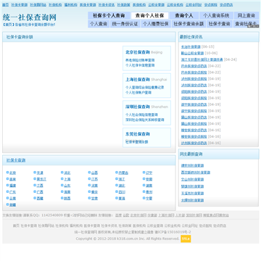261x261 pixels.
Task: Open 首页 in the top menu
Action: [x=5, y=5]
